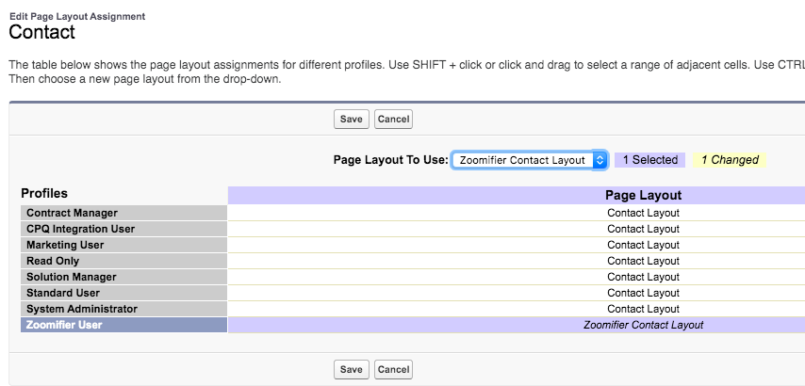Select the System Administrator profile header

123,309
